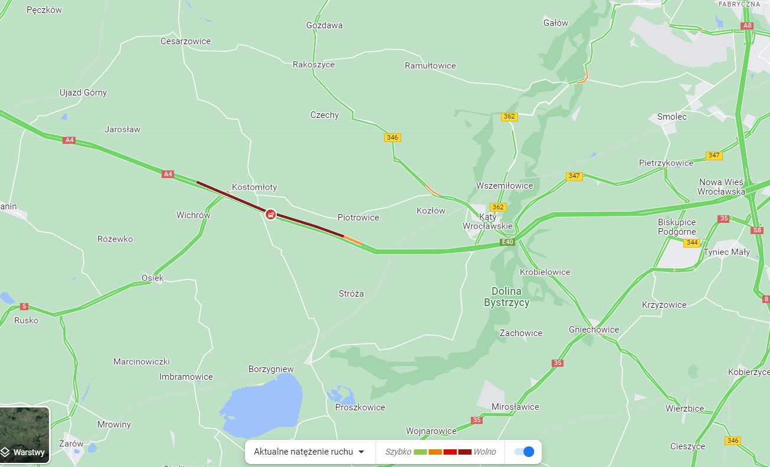Image resolution: width=770 pixels, height=467 pixels.
Task: Click the orange traffic legend swatch
Action: pos(435,452)
